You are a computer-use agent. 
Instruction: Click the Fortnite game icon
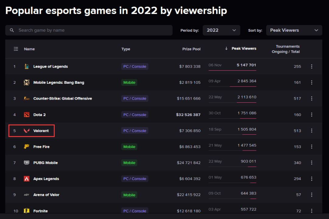click(27, 210)
